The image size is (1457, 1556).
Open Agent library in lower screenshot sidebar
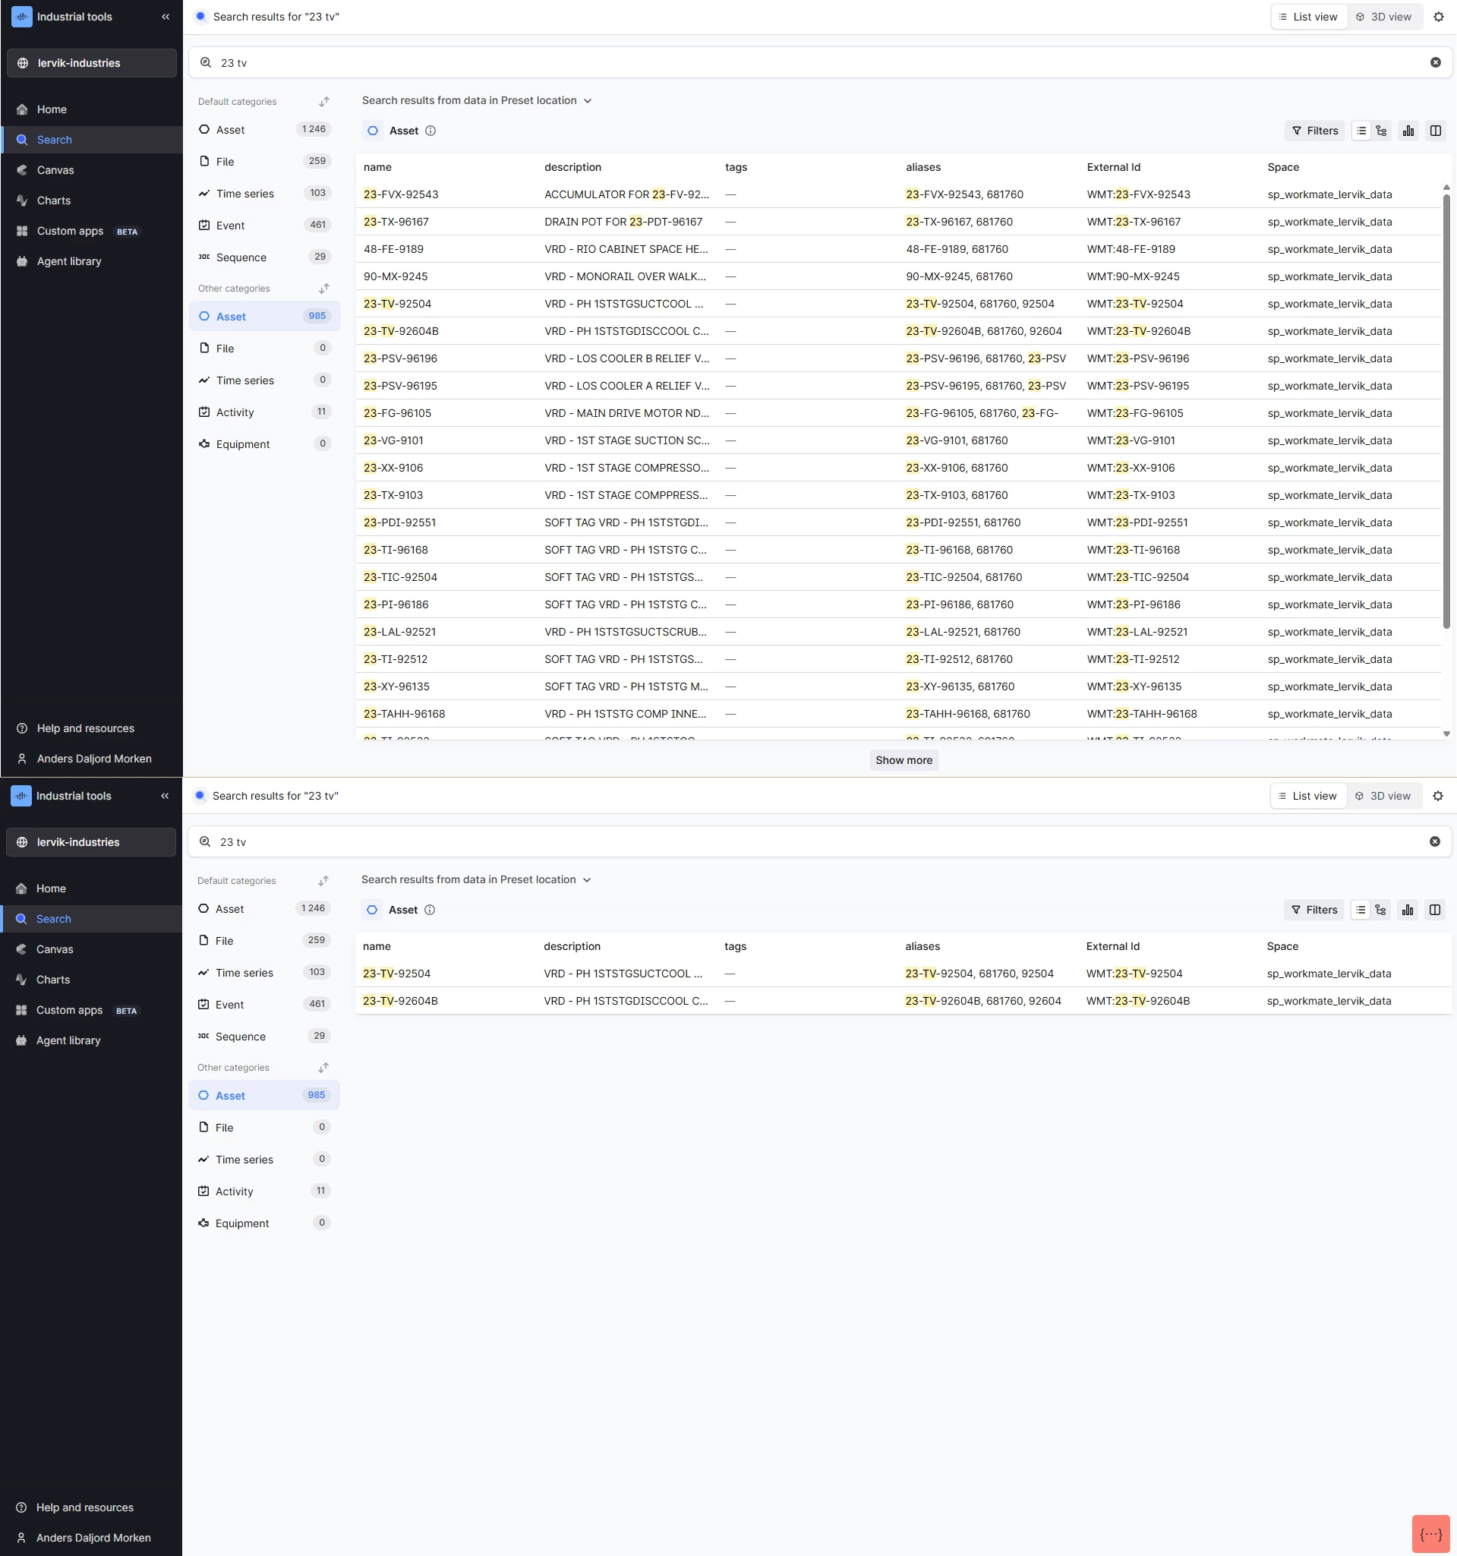click(91, 1041)
